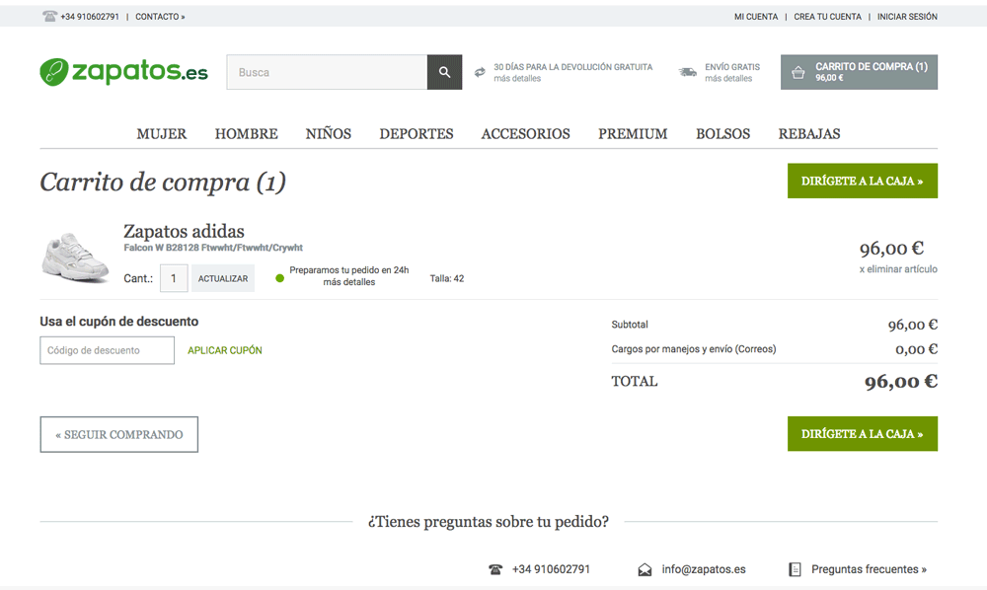Screen dimensions: 987x590
Task: Click the 30 DÍAS PARA LA DEVOLUCIÓN GRATUITA text
Action: click(x=572, y=67)
